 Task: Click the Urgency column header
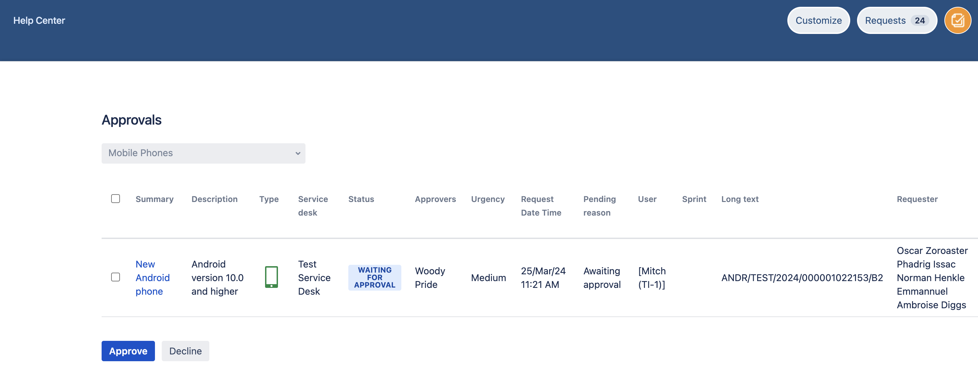point(488,199)
